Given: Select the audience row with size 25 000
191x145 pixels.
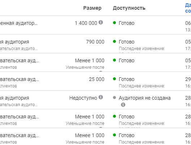Looking at the screenshot, I should 95,81.
